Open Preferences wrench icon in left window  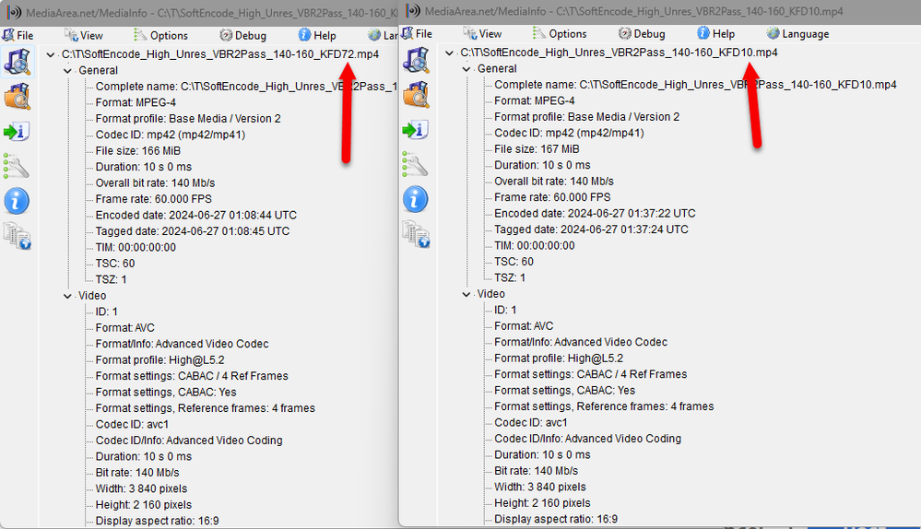17,166
